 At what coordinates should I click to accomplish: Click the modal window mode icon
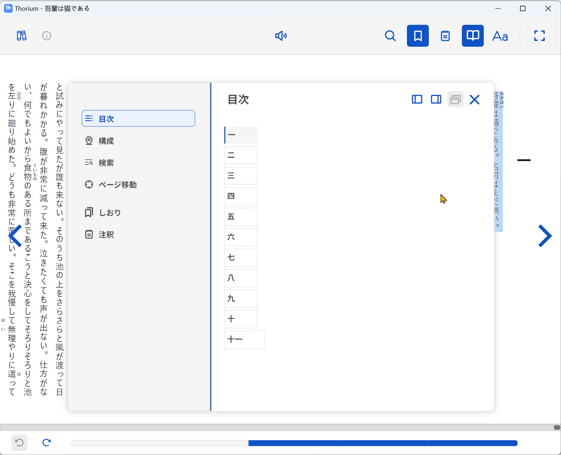tap(455, 99)
